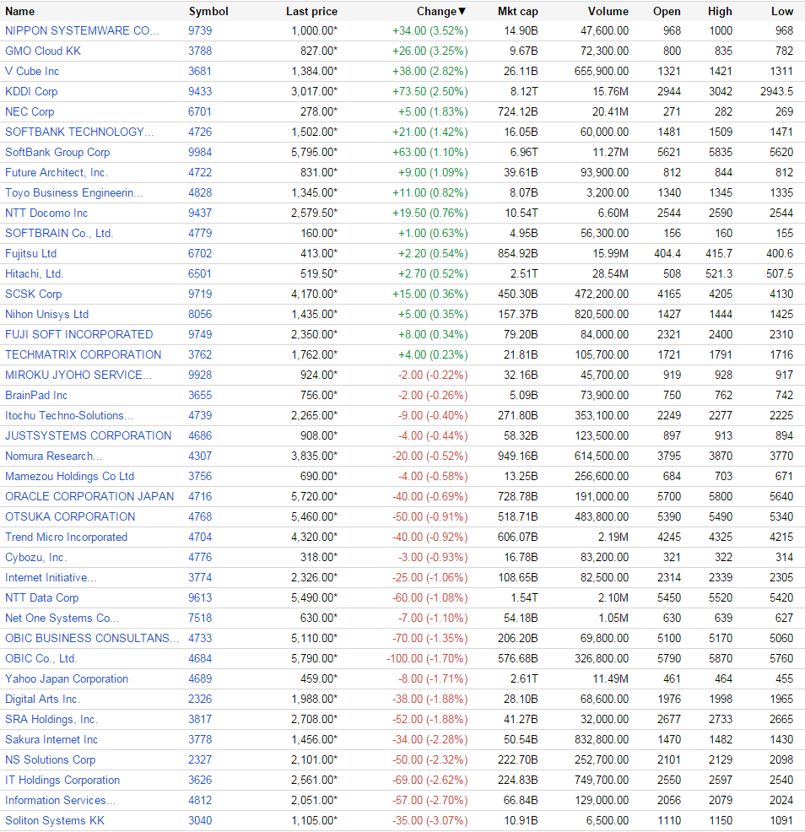
Task: Sort by Open column header
Action: 667,11
